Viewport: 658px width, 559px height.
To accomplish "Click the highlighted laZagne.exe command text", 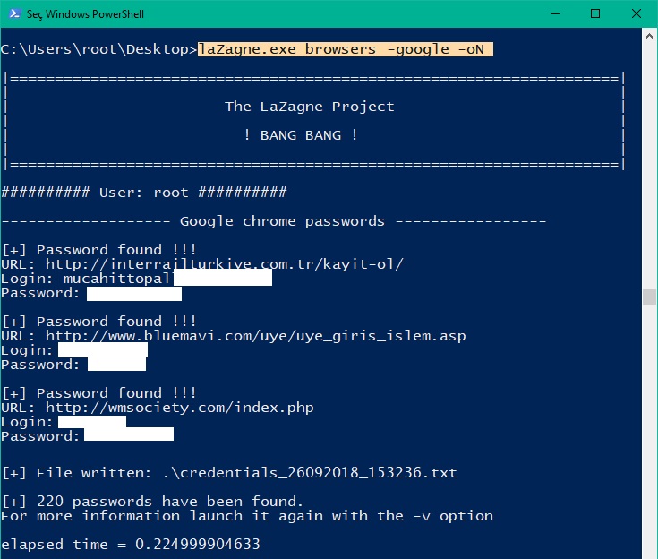I will coord(345,49).
